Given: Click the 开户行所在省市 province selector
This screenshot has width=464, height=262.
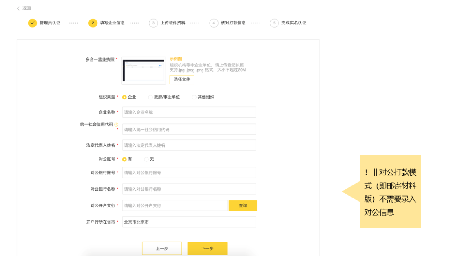Looking at the screenshot, I should (189, 222).
